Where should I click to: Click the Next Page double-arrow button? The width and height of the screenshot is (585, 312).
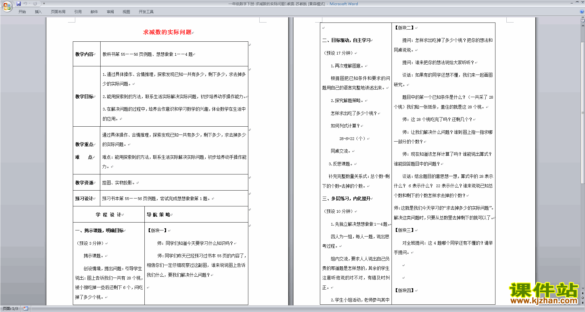(x=583, y=303)
